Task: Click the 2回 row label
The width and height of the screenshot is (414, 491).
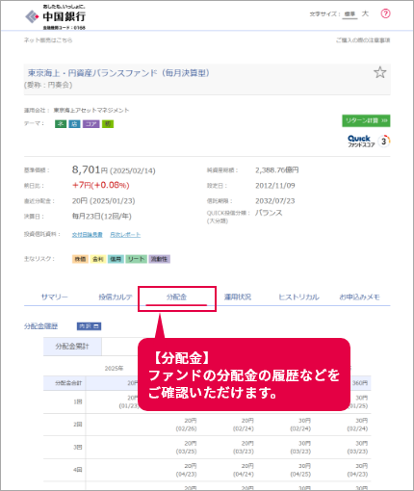Action: point(78,425)
